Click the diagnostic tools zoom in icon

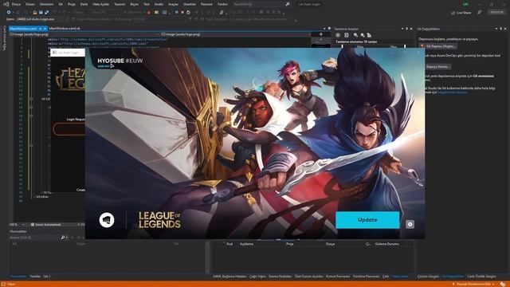coord(356,35)
